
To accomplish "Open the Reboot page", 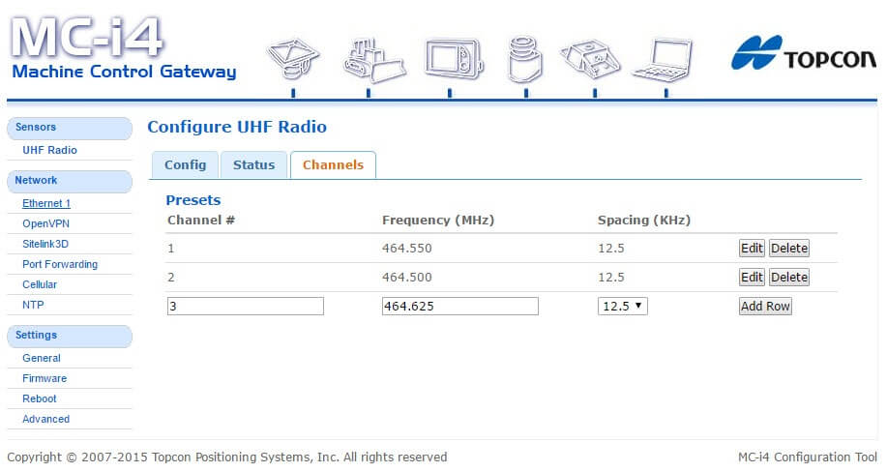I will [x=40, y=399].
